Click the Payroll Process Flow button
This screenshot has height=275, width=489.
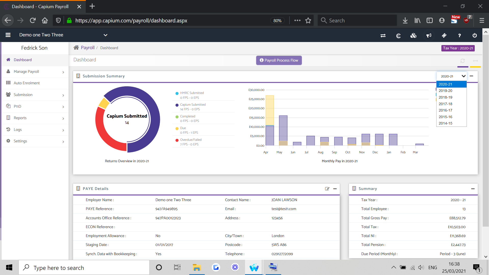click(x=279, y=60)
